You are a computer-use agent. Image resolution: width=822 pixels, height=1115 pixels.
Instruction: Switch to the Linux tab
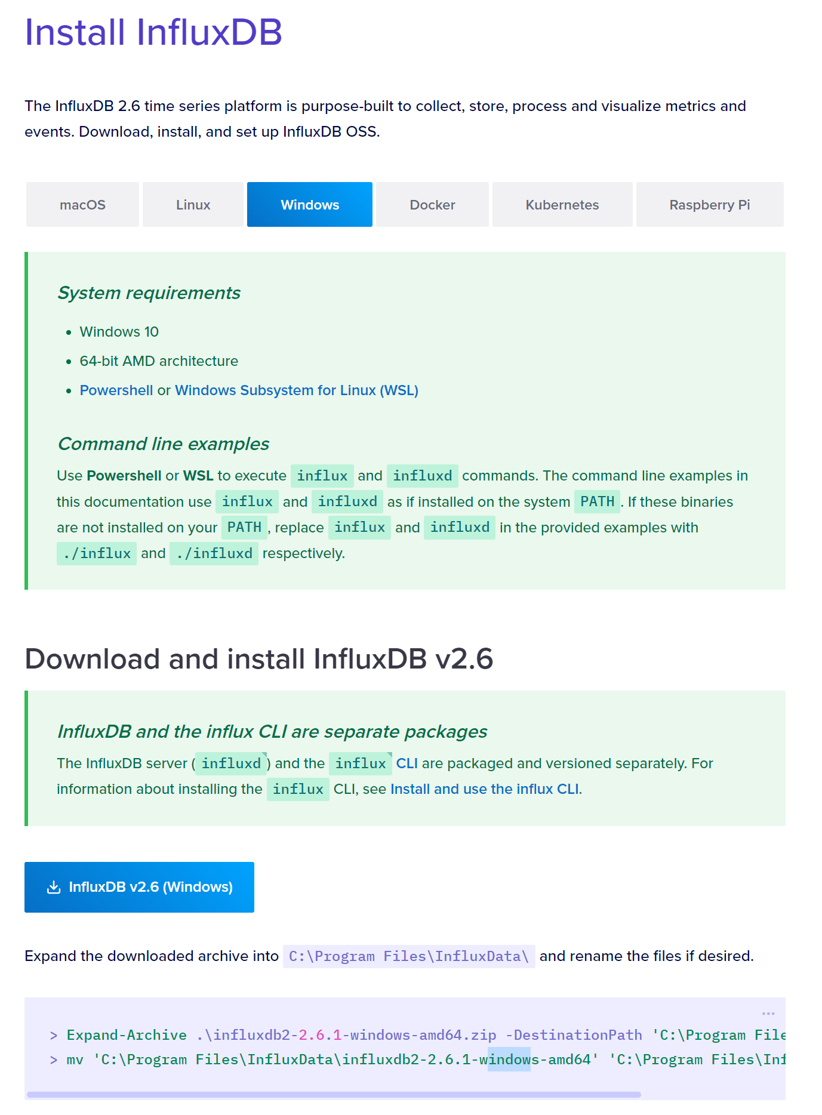click(193, 205)
